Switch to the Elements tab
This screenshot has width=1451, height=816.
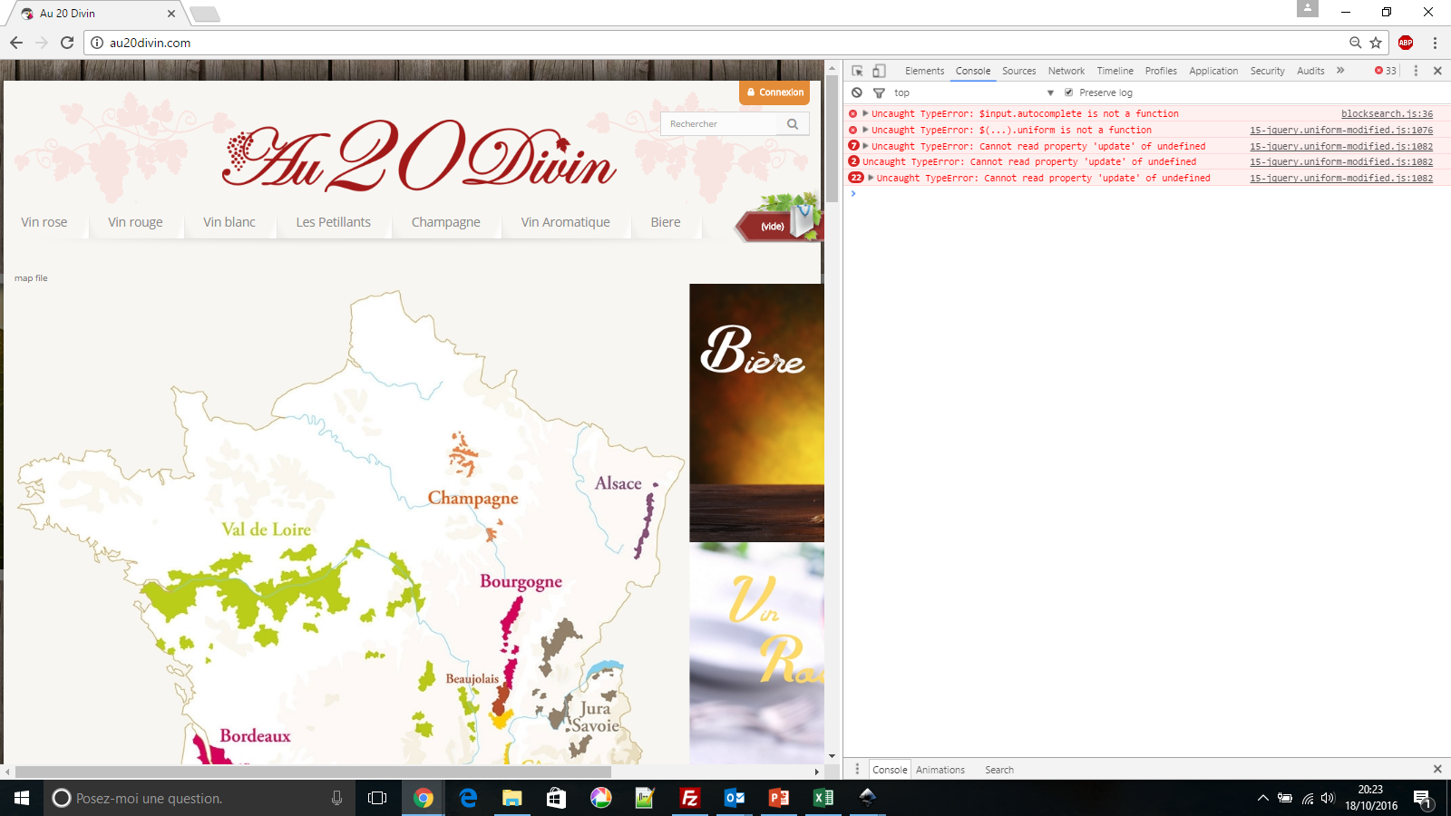[924, 71]
